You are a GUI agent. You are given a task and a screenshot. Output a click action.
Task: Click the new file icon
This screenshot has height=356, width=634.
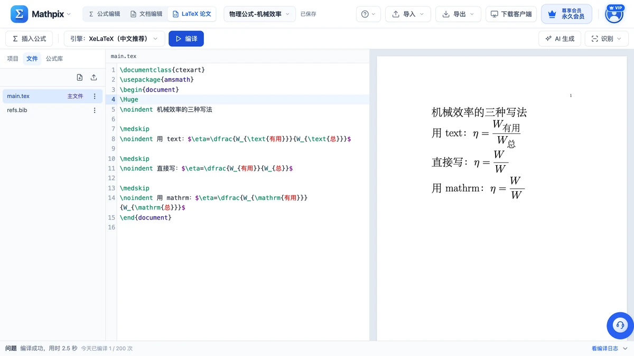tap(80, 78)
